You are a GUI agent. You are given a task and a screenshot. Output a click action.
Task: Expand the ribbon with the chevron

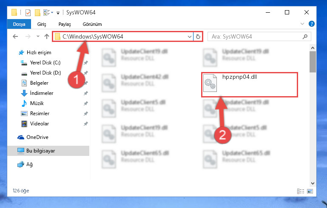(x=302, y=24)
